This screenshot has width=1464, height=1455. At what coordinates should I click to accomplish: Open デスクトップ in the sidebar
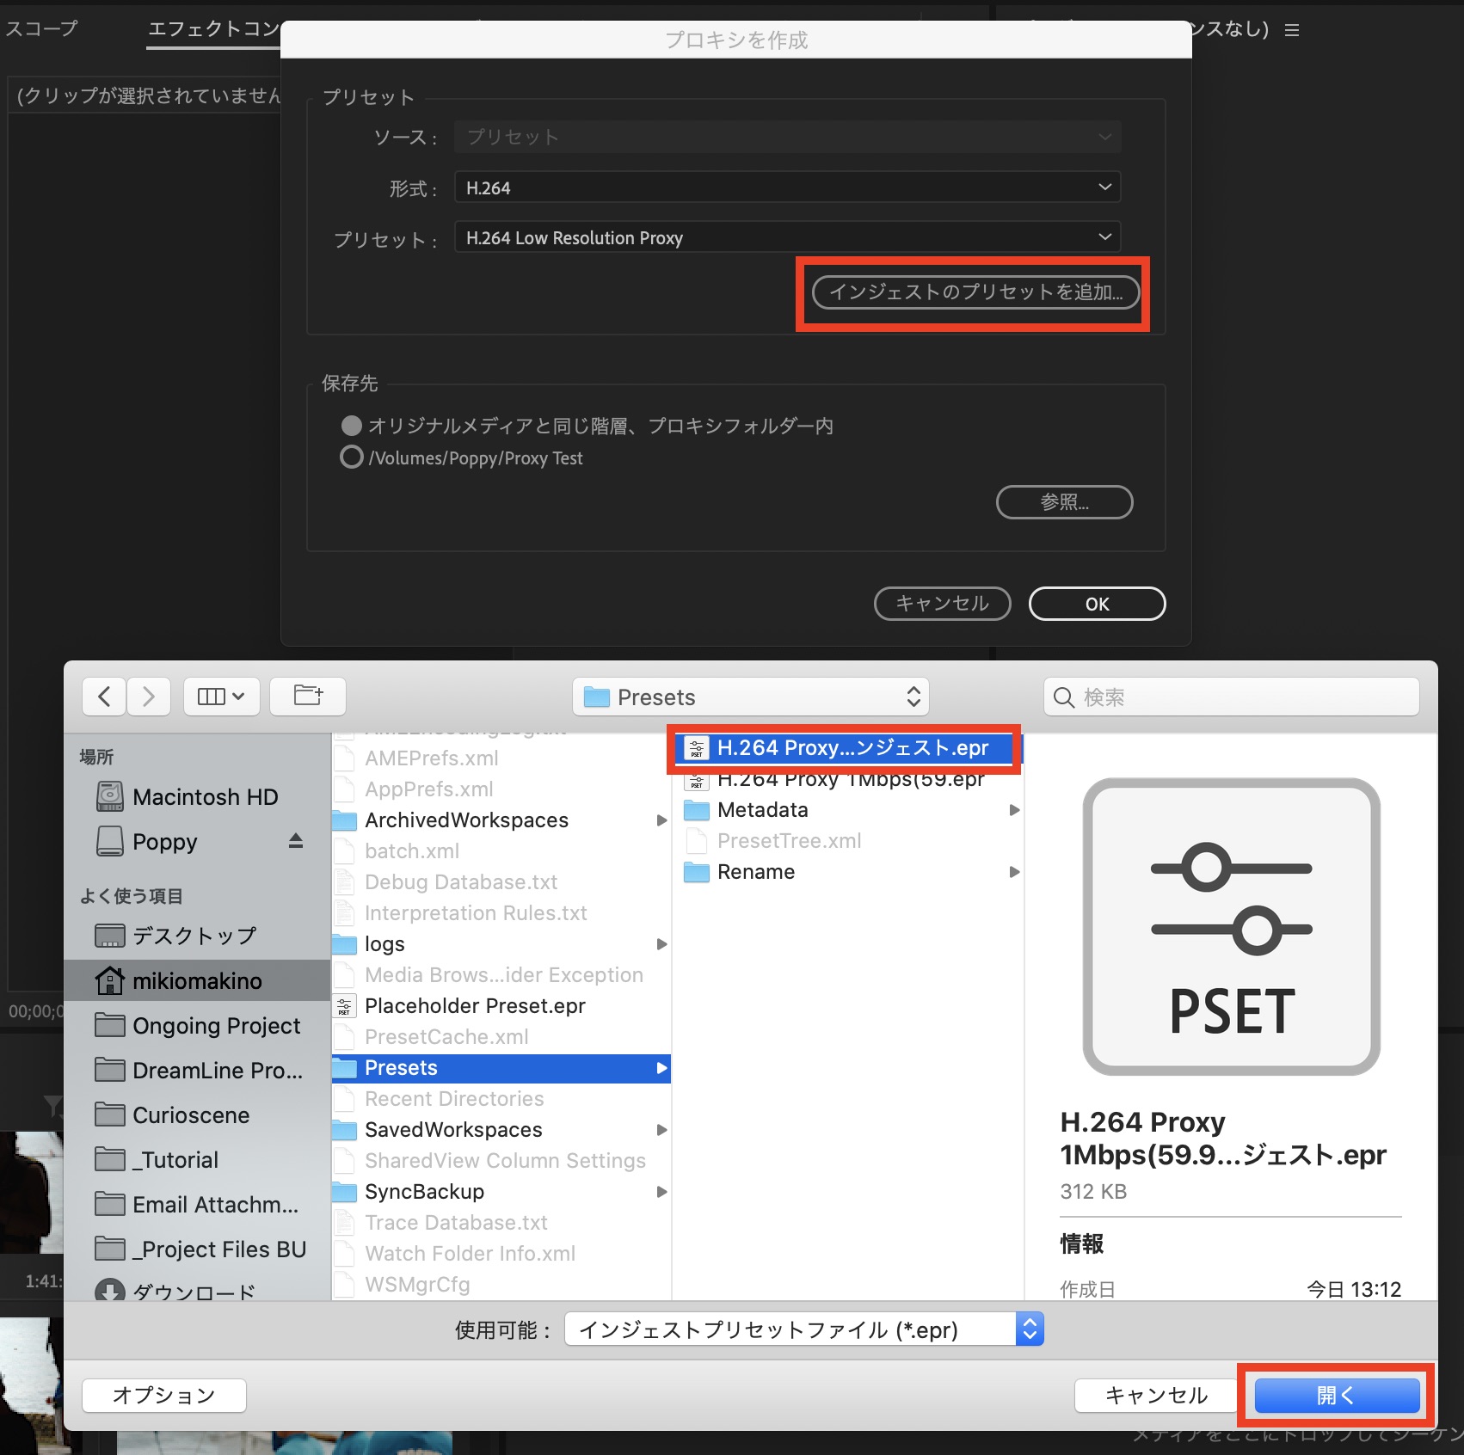176,936
